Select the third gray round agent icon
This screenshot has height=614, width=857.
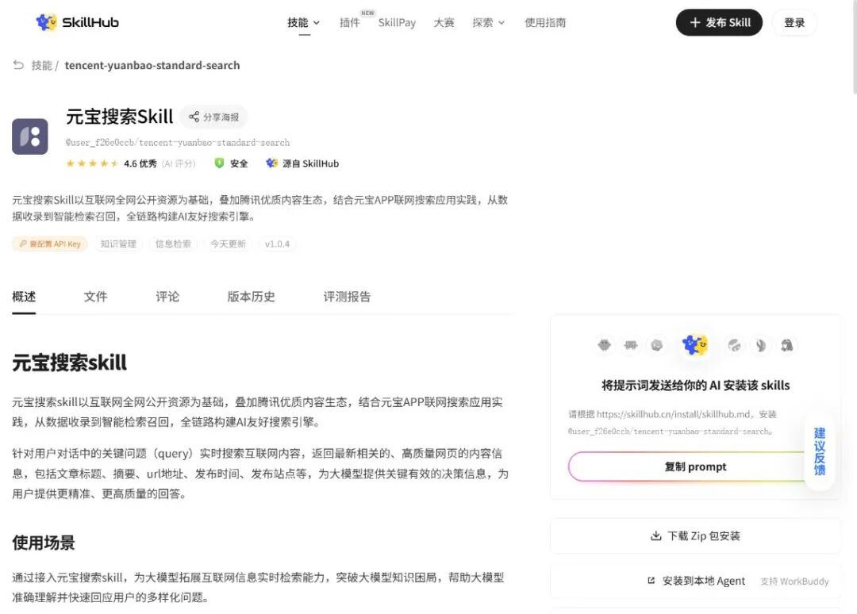click(657, 345)
